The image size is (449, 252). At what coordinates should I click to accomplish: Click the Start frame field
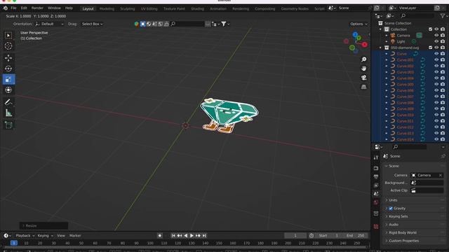[x=329, y=236]
